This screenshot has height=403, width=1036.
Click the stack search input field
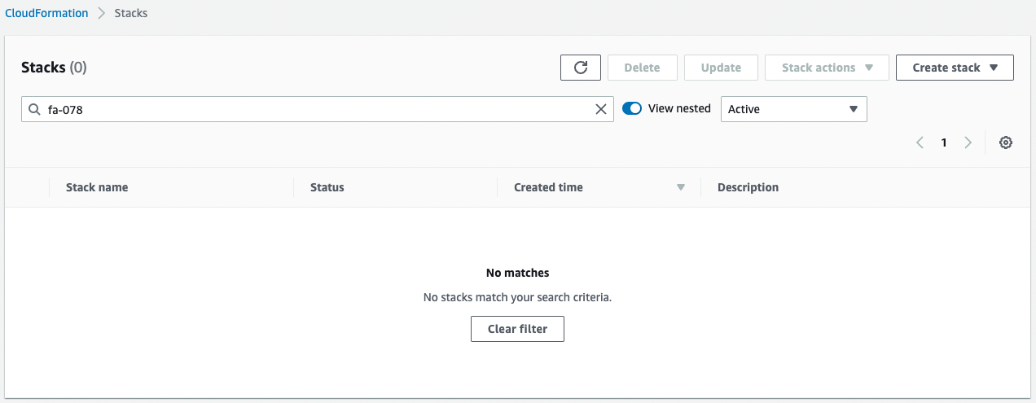coord(318,109)
